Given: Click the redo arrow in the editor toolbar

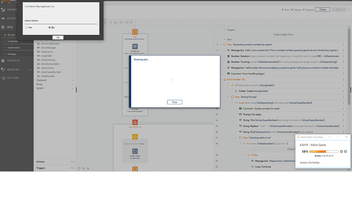Looking at the screenshot, I should click(131, 22).
